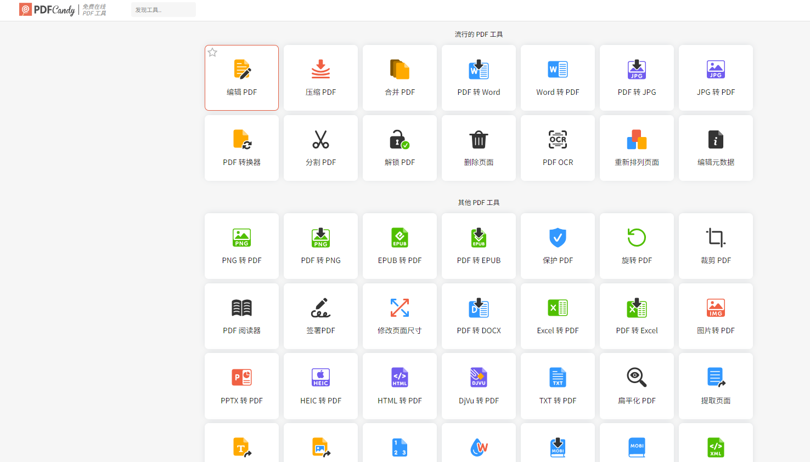Click the PDFCandy logo
This screenshot has height=462, width=810.
point(47,10)
